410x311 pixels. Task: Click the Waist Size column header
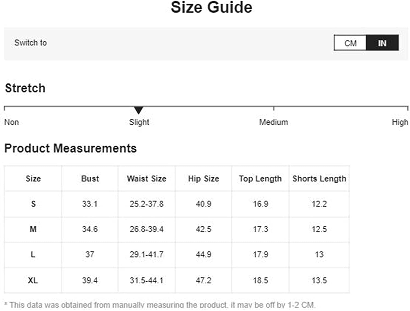(x=147, y=178)
